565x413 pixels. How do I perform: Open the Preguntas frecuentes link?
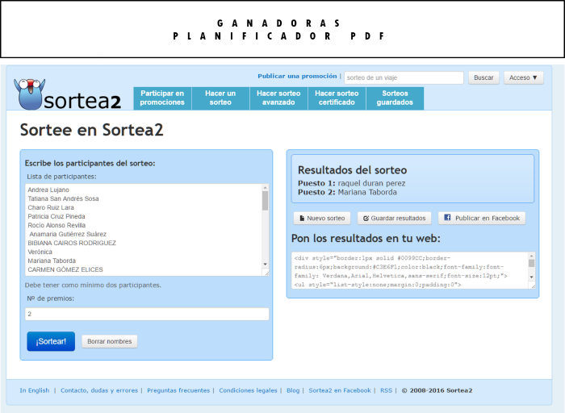(x=178, y=390)
